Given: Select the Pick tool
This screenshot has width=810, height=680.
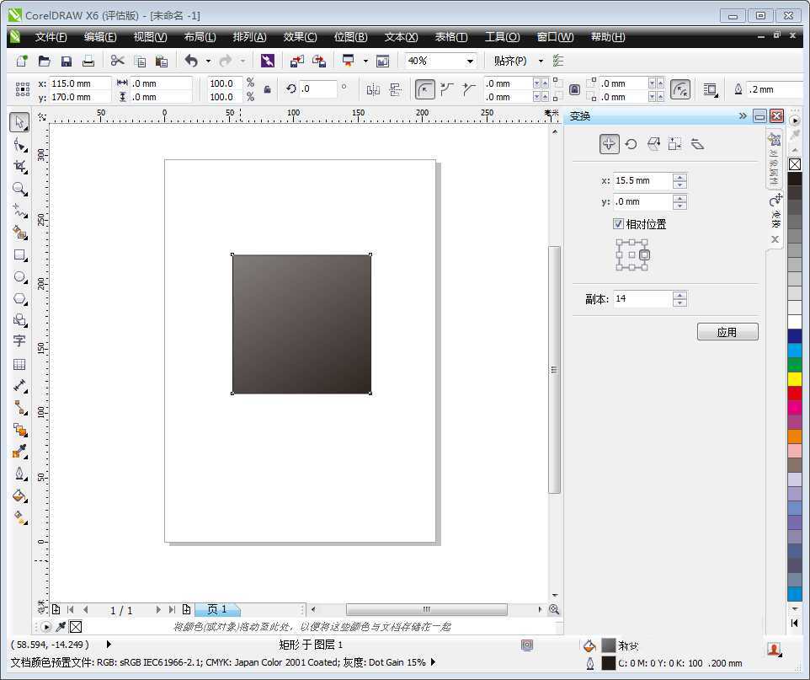Looking at the screenshot, I should pyautogui.click(x=19, y=121).
